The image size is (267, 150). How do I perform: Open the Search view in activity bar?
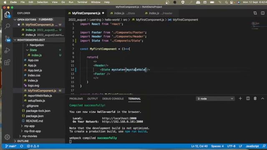7,26
